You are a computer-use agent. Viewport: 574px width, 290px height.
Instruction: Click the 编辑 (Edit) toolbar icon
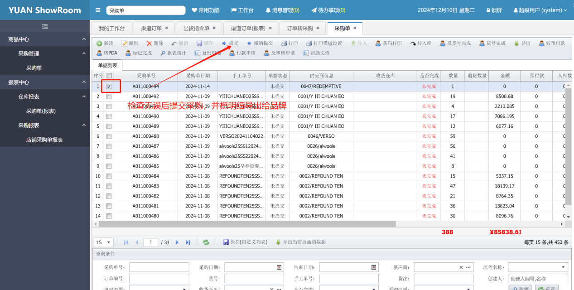click(x=125, y=43)
